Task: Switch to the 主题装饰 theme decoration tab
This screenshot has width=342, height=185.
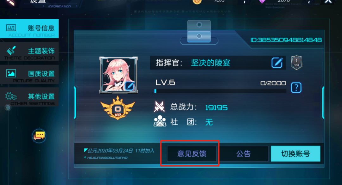Action: coord(29,52)
